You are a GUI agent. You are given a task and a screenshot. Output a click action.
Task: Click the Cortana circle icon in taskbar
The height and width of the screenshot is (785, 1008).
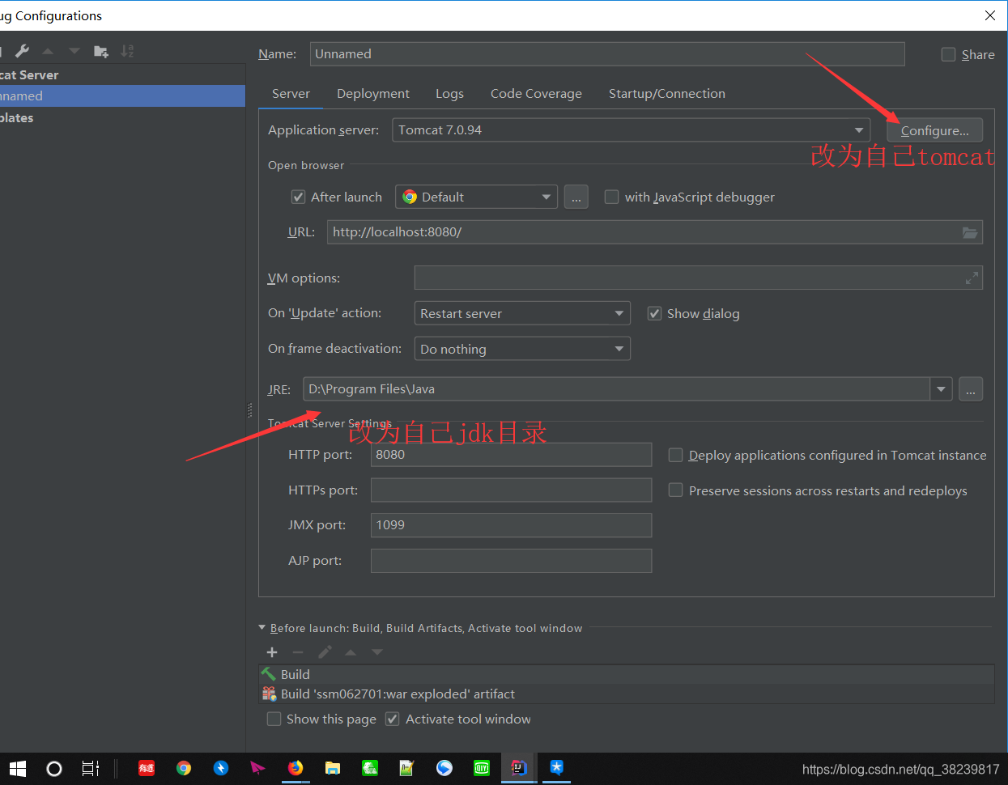tap(54, 769)
